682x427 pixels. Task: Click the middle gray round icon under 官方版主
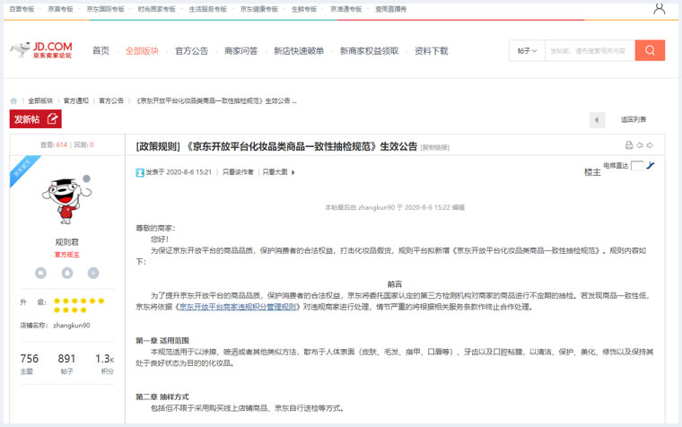(x=67, y=273)
